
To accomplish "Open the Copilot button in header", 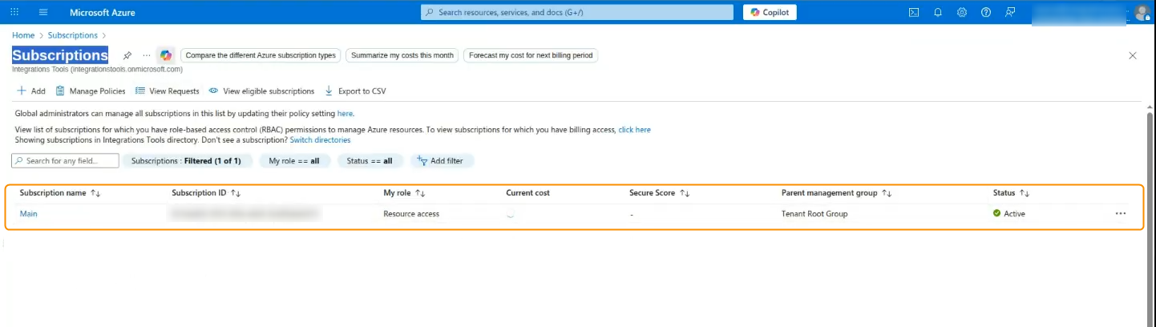I will 770,12.
